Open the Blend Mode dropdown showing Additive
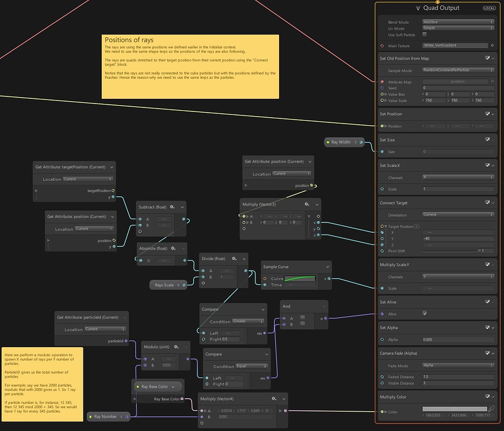This screenshot has height=431, width=504. (x=457, y=22)
